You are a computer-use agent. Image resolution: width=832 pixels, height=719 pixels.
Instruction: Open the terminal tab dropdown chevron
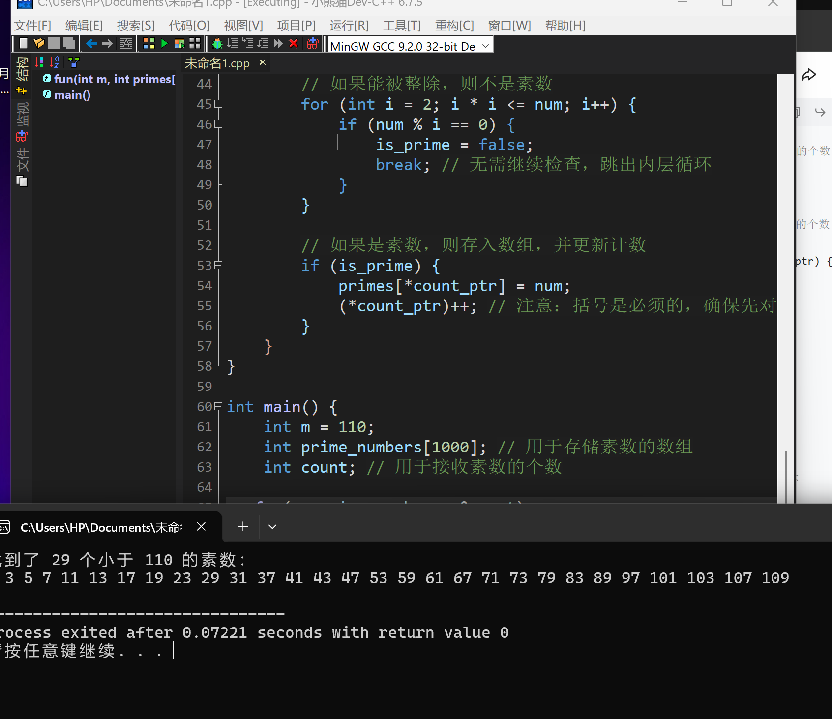(x=272, y=527)
